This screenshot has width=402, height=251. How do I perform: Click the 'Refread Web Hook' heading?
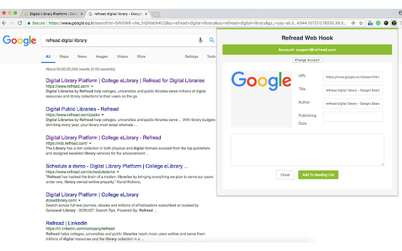tap(307, 38)
